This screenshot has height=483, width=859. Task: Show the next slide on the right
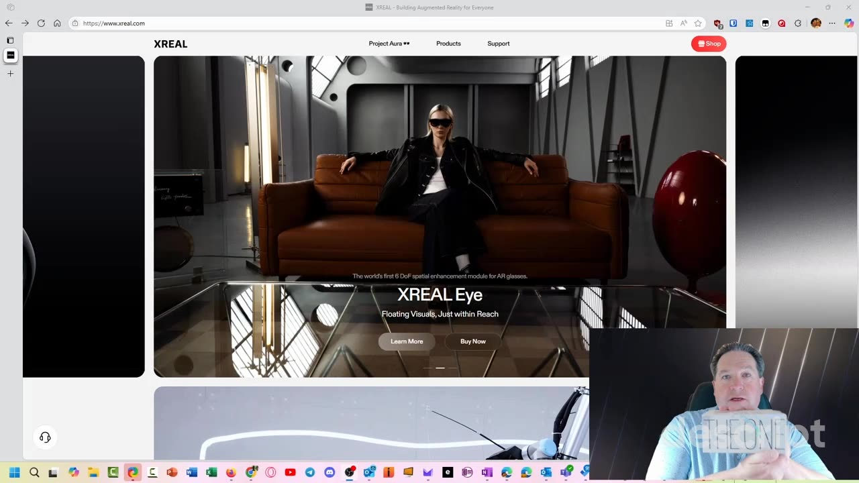point(797,192)
